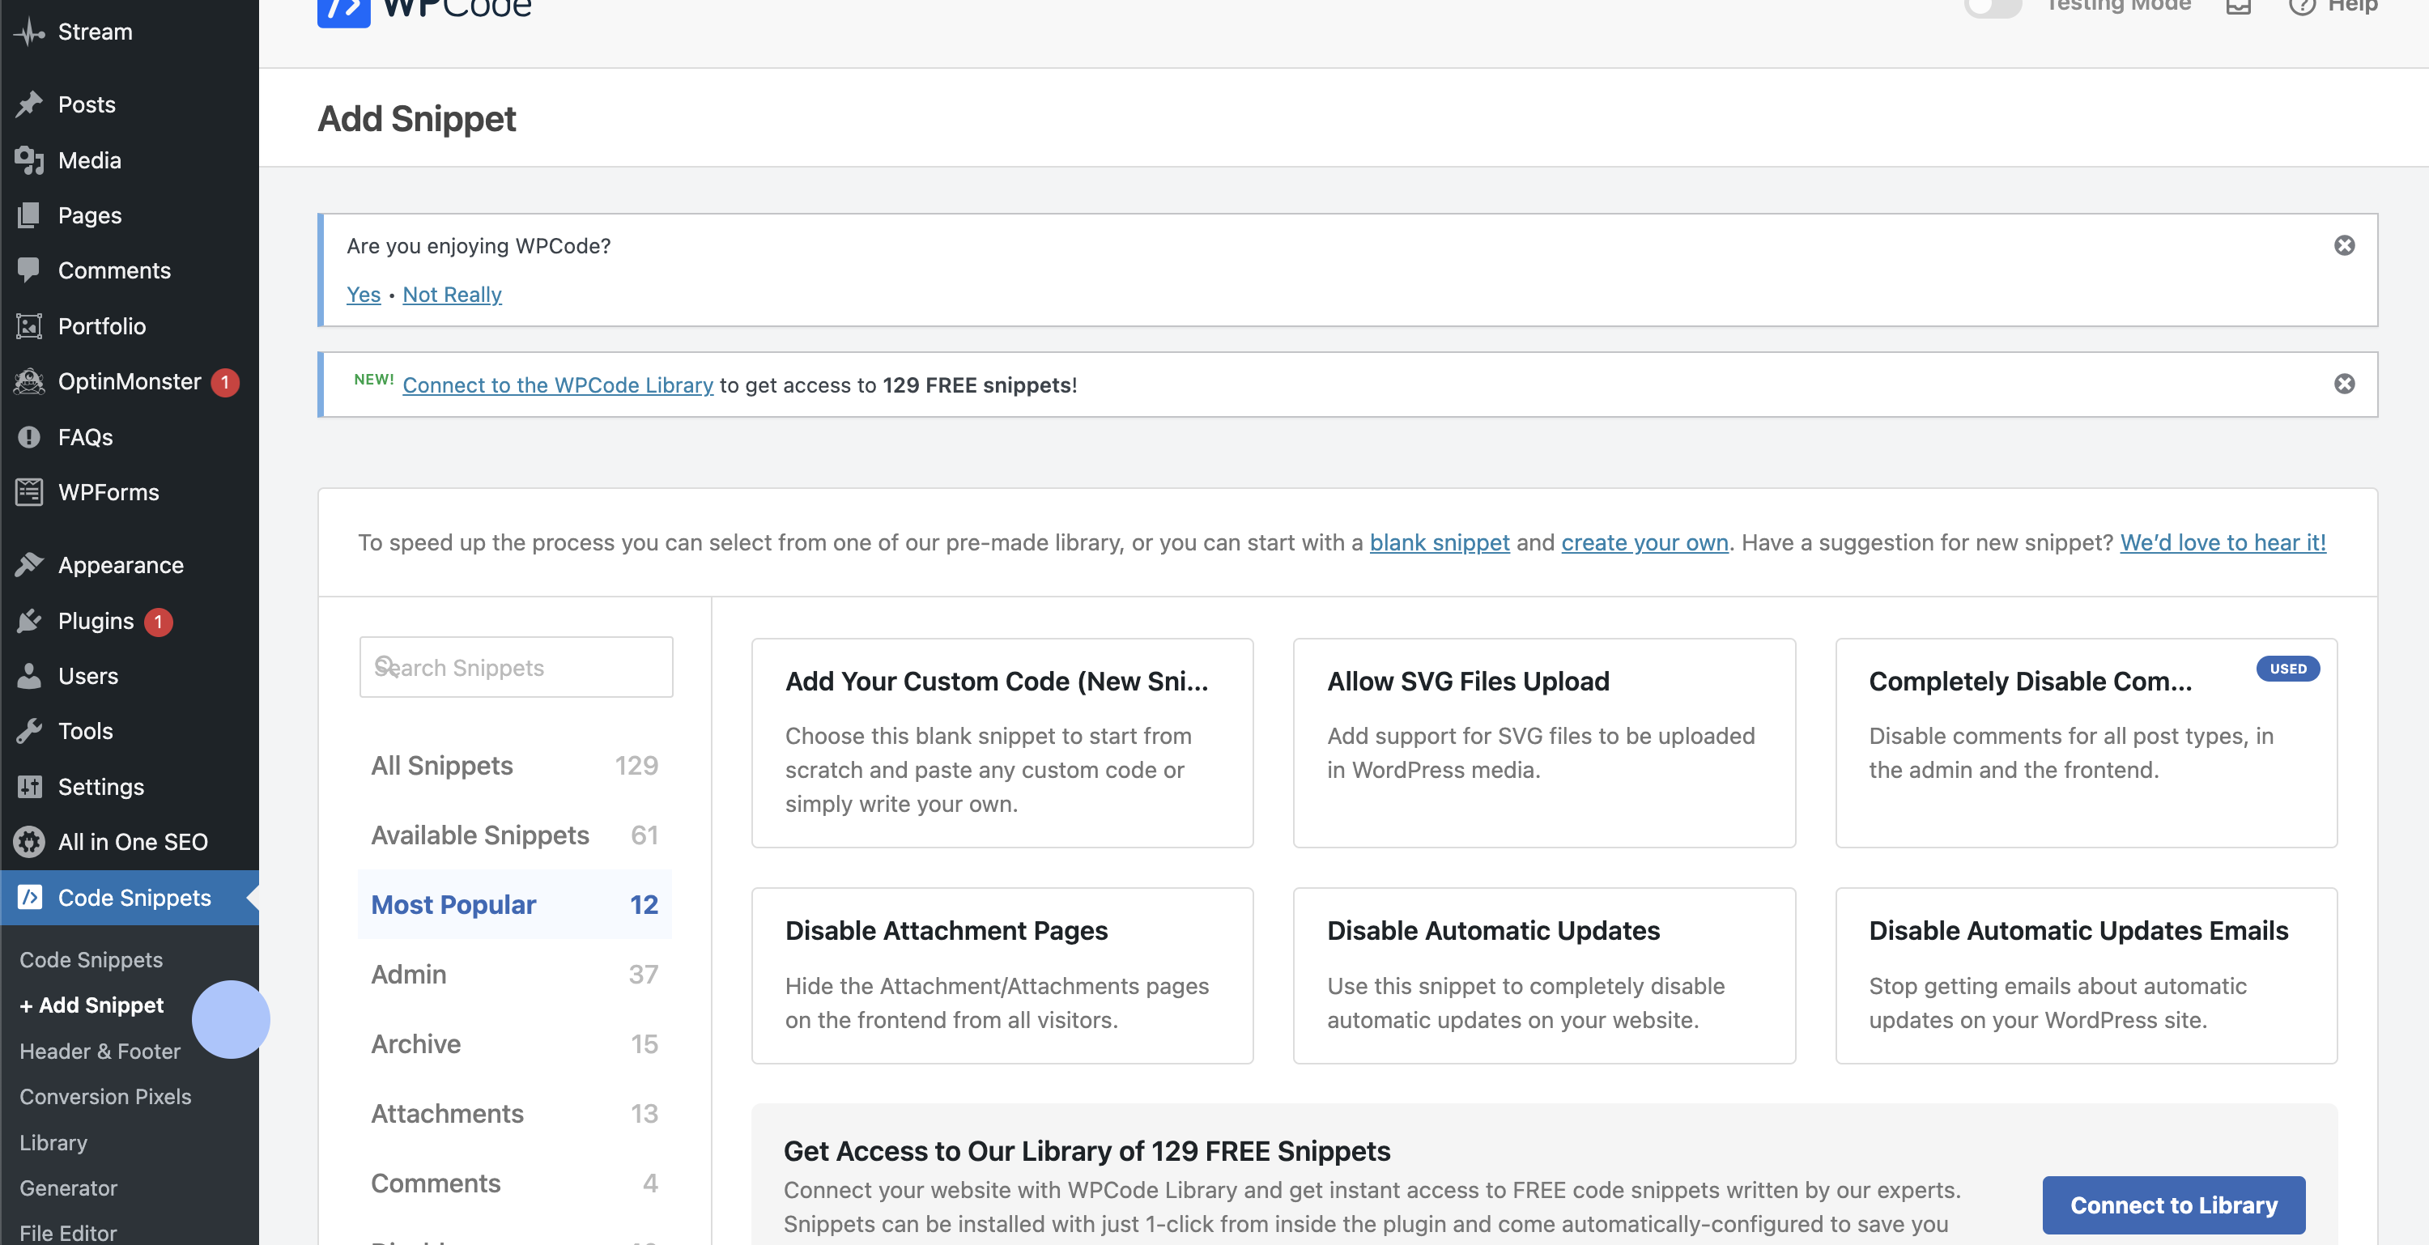Image resolution: width=2429 pixels, height=1245 pixels.
Task: Open the 'Disable Automatic Updates' snippet card
Action: pyautogui.click(x=1543, y=975)
